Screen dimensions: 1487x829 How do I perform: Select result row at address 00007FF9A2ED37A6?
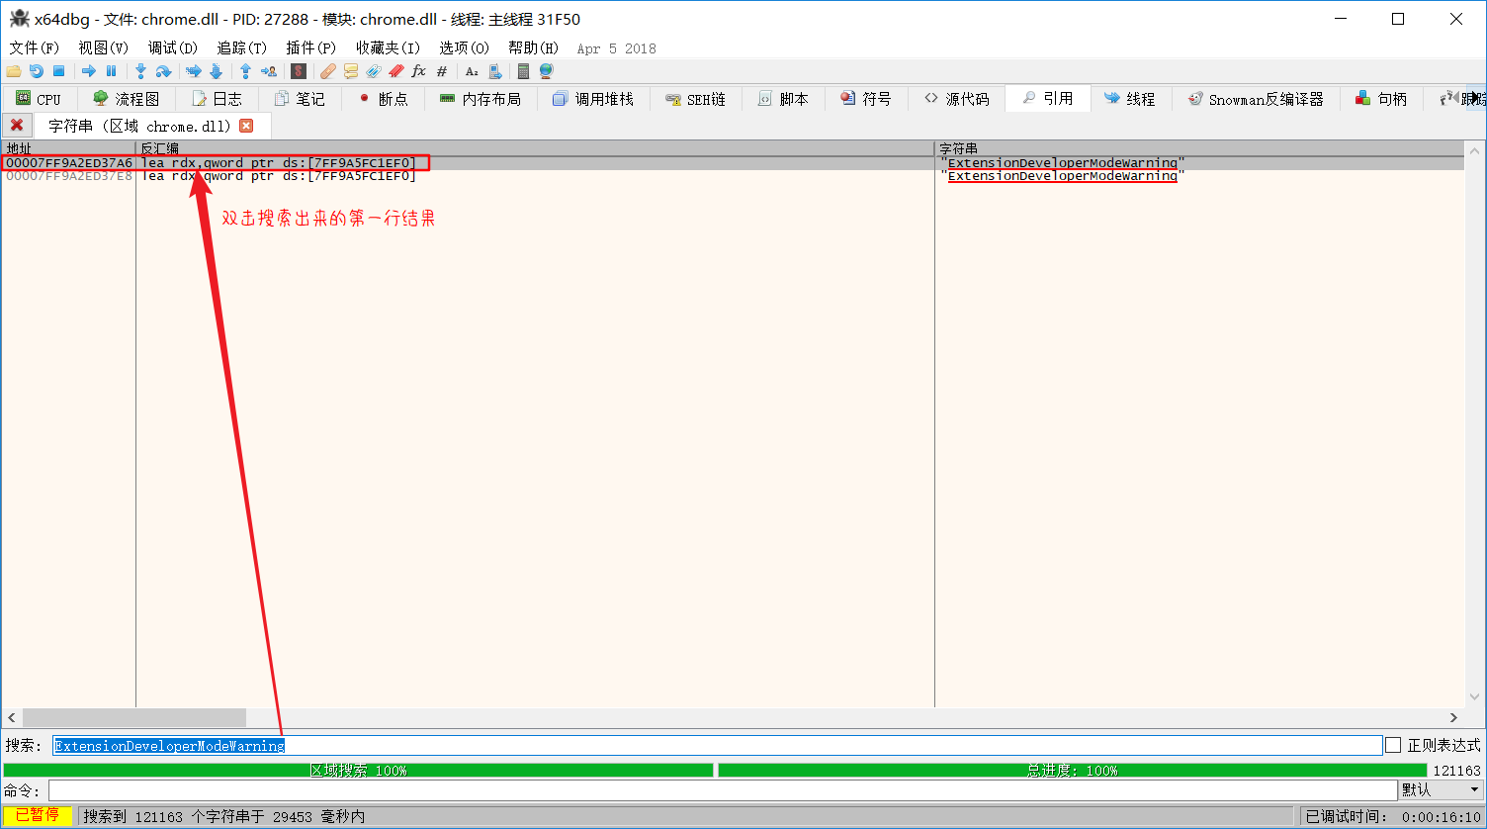click(x=732, y=162)
